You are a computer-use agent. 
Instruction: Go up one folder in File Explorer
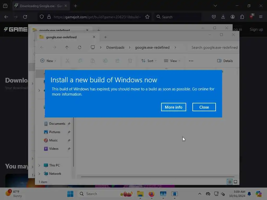67,47
